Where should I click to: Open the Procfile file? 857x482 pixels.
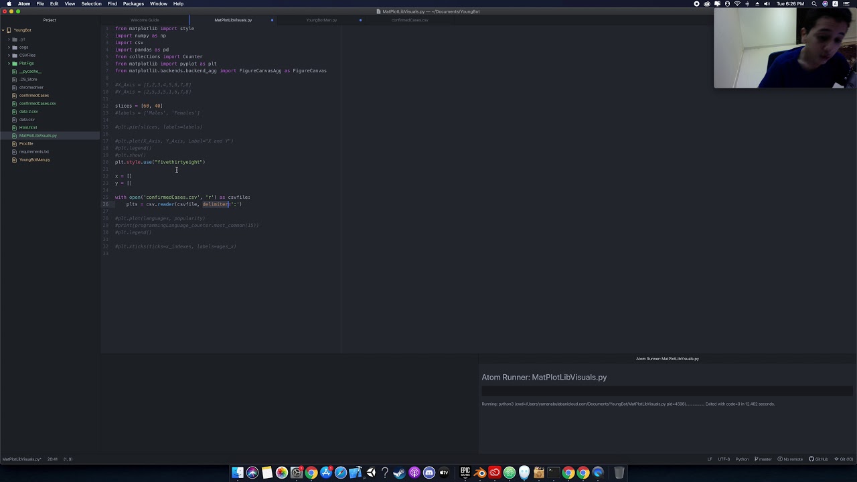tap(26, 143)
